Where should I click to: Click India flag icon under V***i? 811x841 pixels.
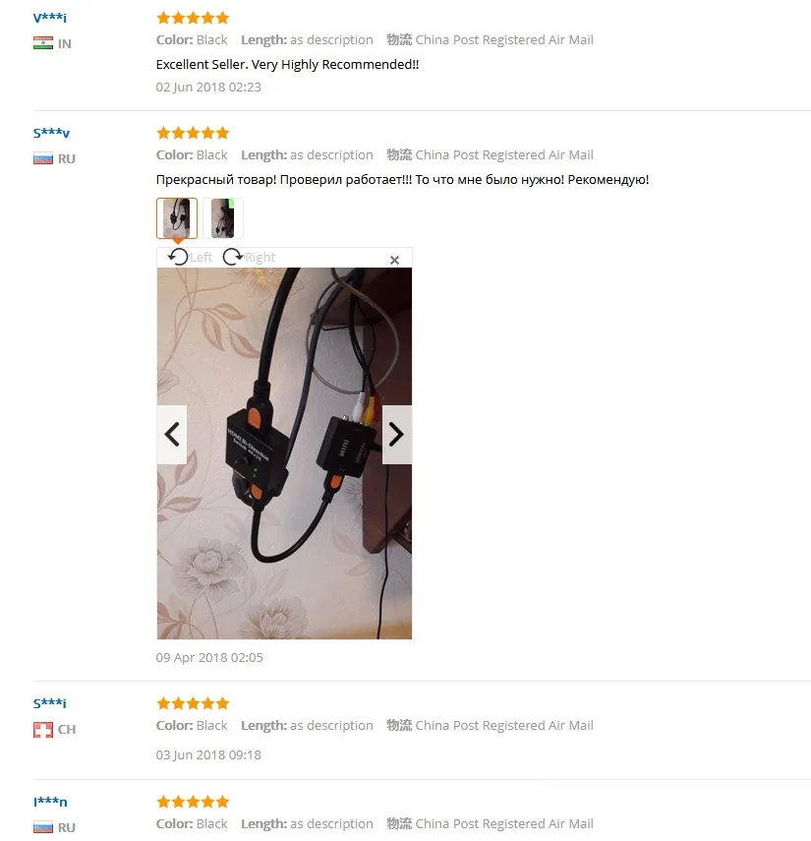[43, 43]
